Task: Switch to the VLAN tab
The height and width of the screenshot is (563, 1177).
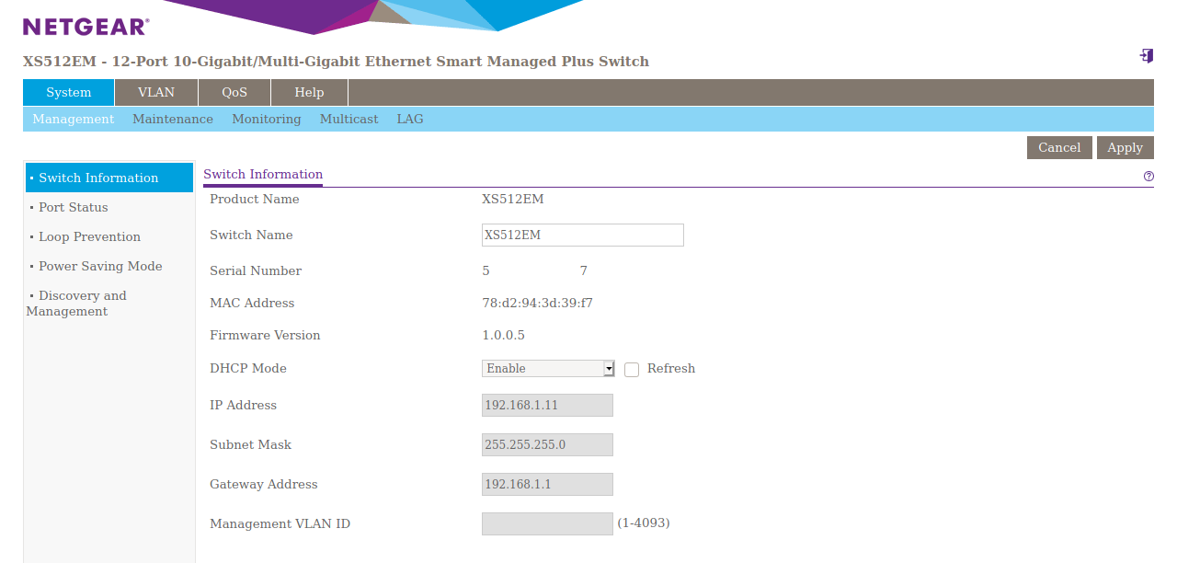Action: pyautogui.click(x=156, y=93)
